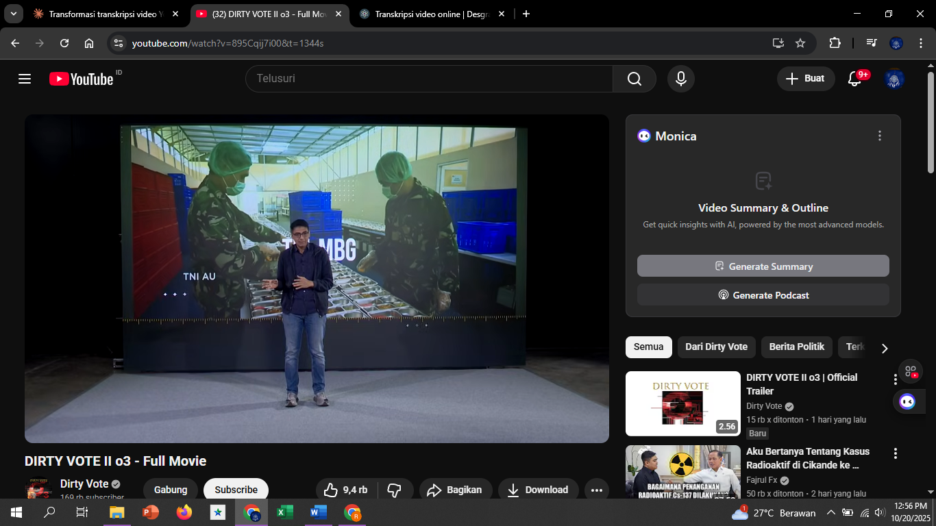Open the Dirty Vote channel name link
Image resolution: width=936 pixels, height=526 pixels.
pyautogui.click(x=84, y=484)
